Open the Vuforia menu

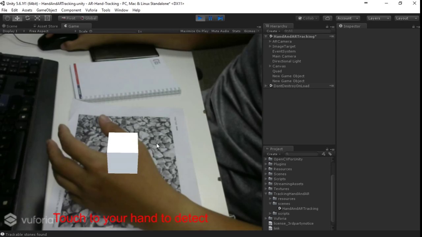(x=91, y=10)
